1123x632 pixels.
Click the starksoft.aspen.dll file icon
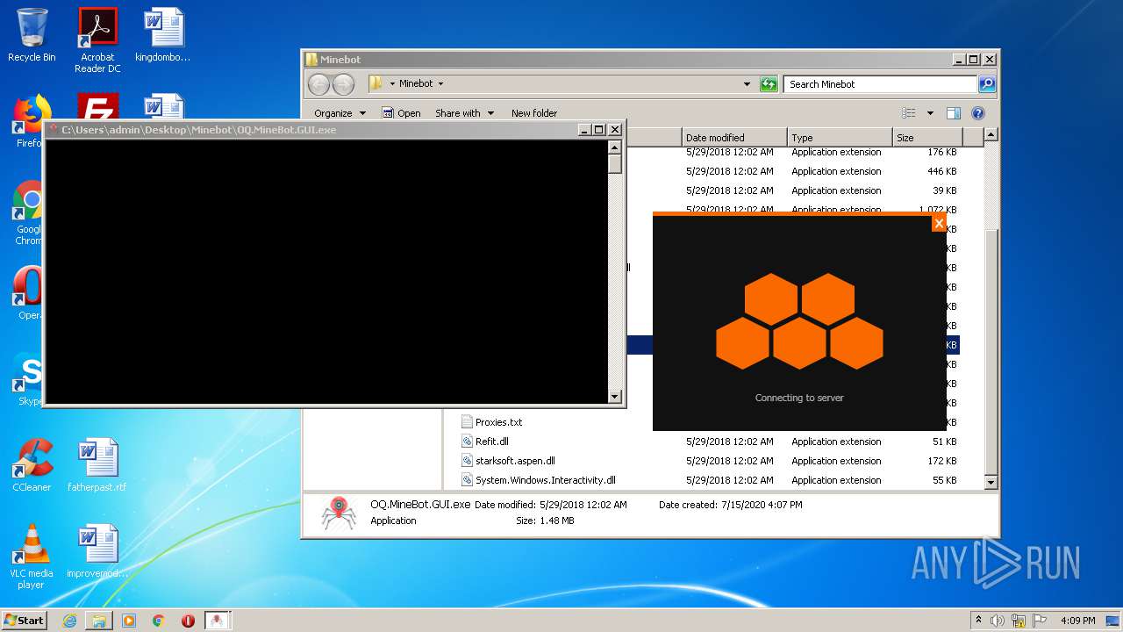tap(468, 461)
